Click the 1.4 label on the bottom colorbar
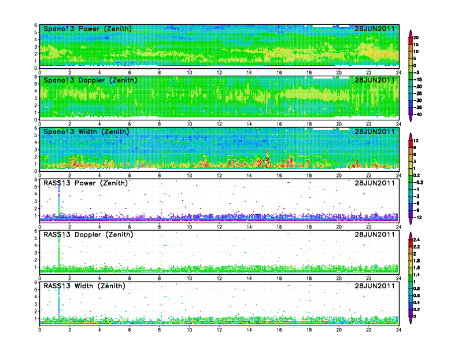The image size is (458, 354). tap(416, 275)
